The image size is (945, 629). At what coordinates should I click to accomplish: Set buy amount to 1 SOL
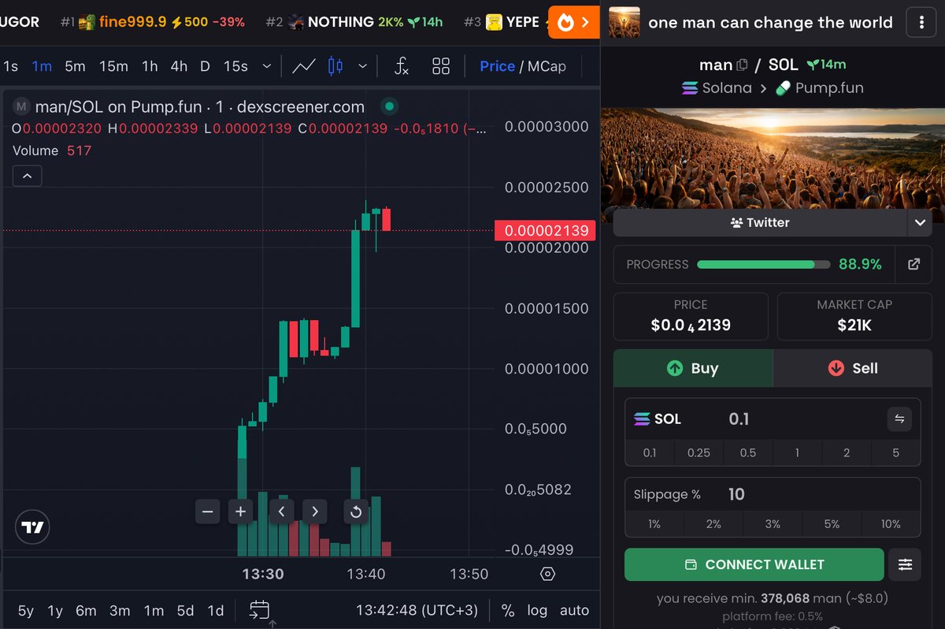point(797,452)
